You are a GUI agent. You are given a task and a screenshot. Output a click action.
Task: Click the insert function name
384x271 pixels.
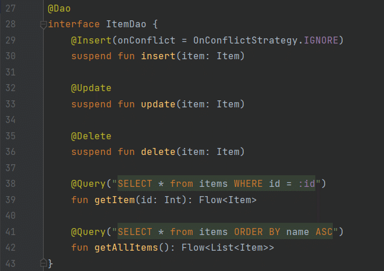pyautogui.click(x=158, y=56)
